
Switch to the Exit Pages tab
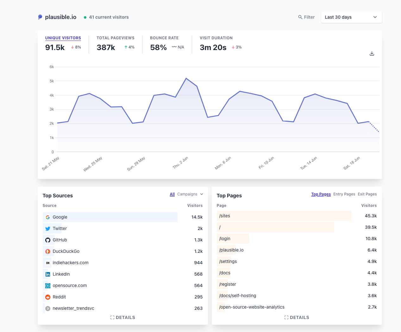coord(367,194)
